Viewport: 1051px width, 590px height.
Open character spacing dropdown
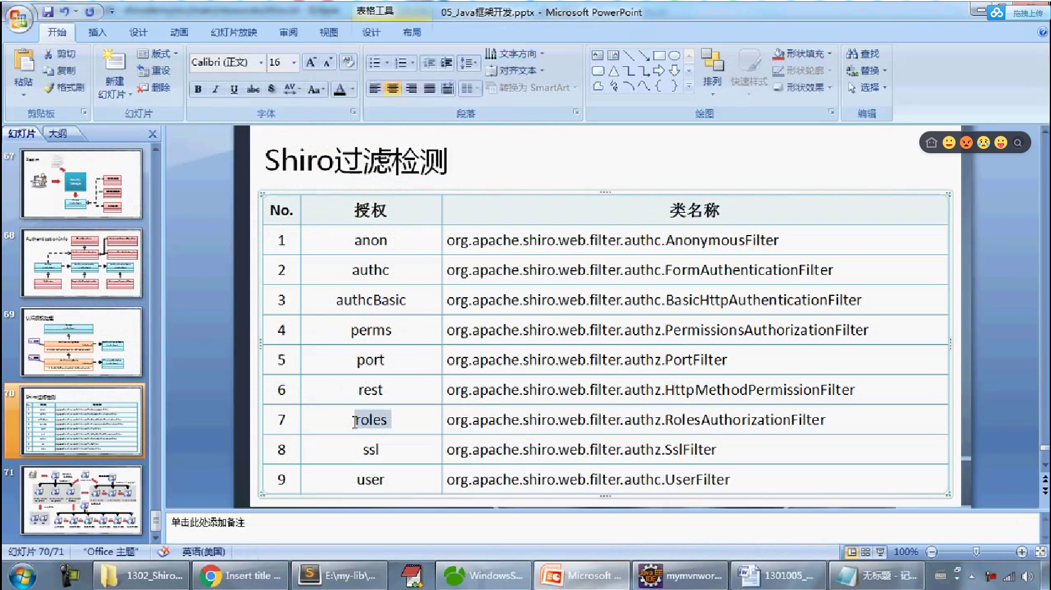tap(292, 89)
